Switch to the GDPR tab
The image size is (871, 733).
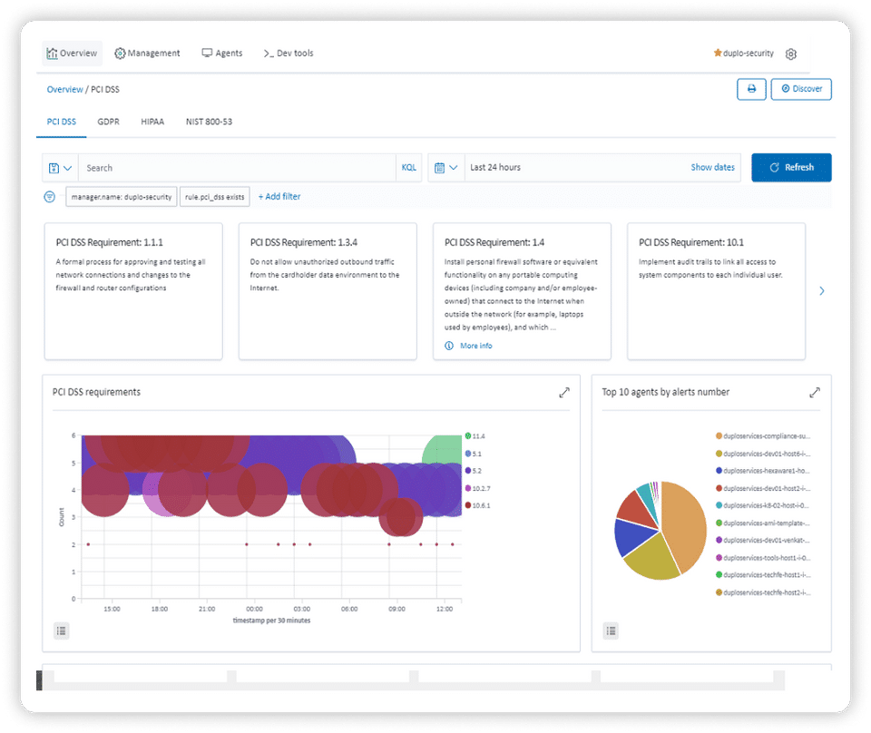click(x=108, y=122)
